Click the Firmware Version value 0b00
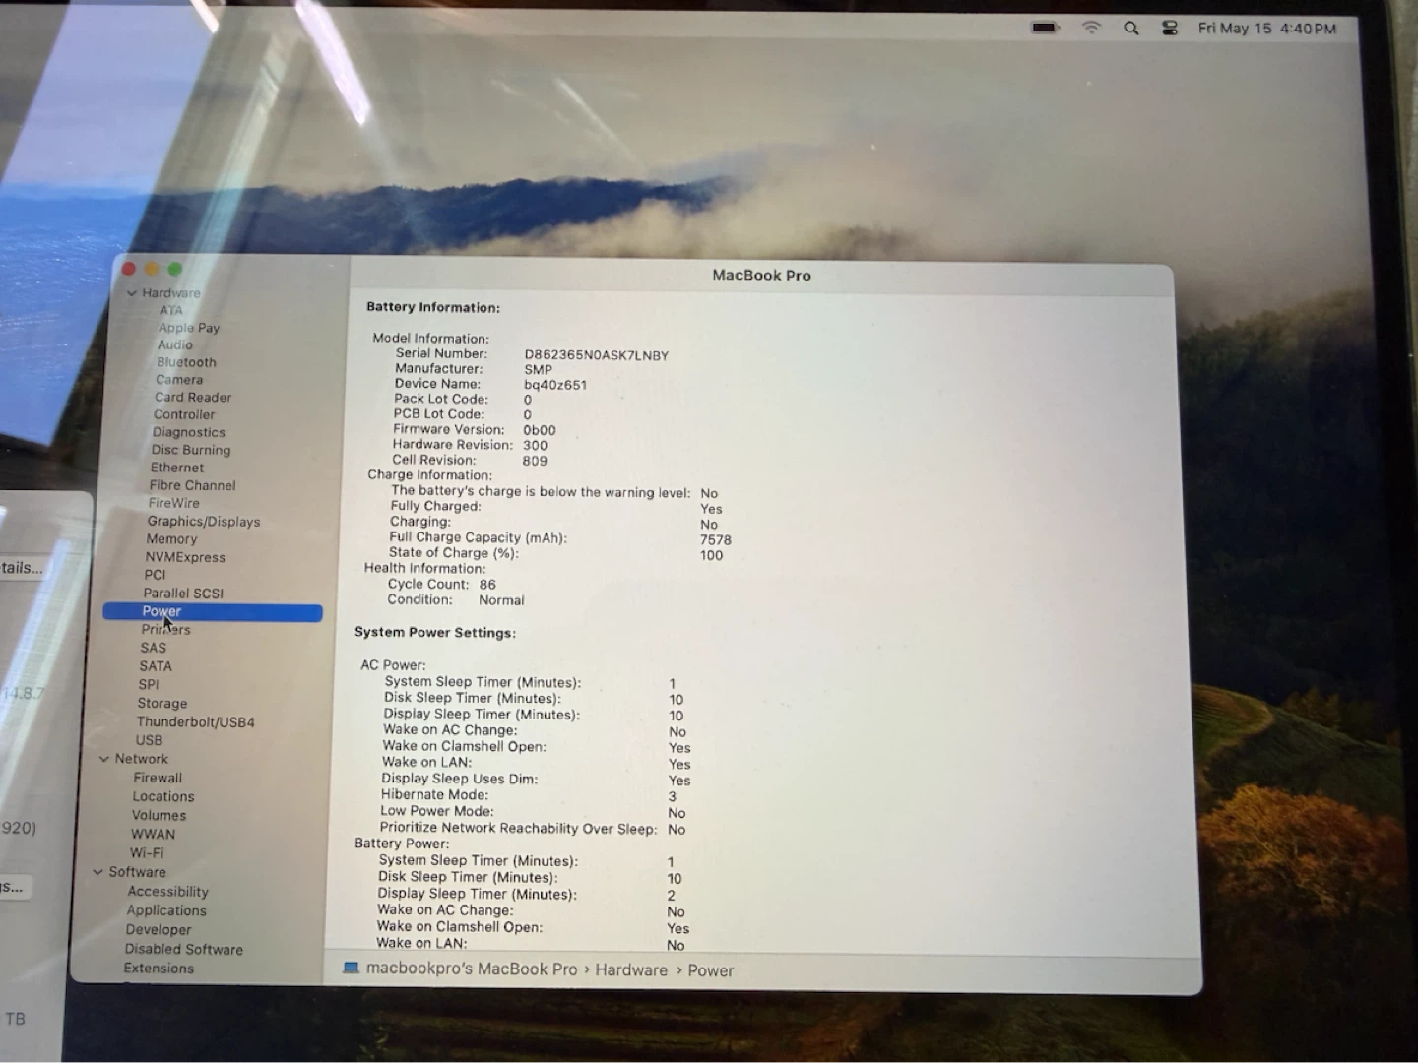Screen dimensions: 1418x1063 [540, 430]
